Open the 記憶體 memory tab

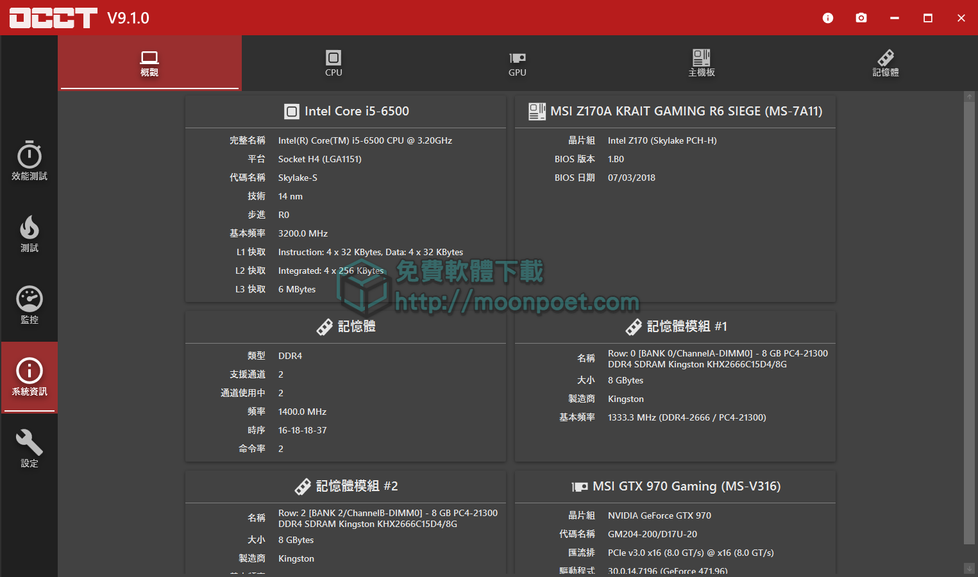coord(886,62)
